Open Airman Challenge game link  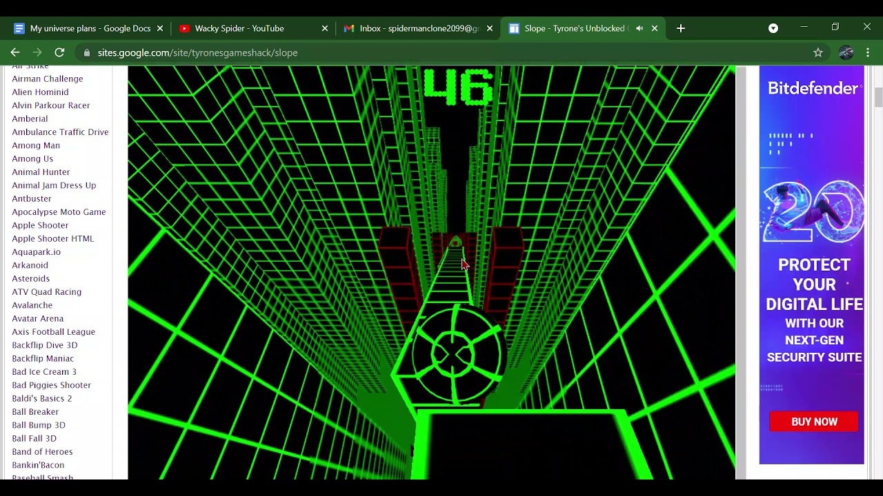pyautogui.click(x=48, y=79)
